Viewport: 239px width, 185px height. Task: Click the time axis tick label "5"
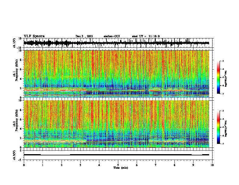pos(118,165)
